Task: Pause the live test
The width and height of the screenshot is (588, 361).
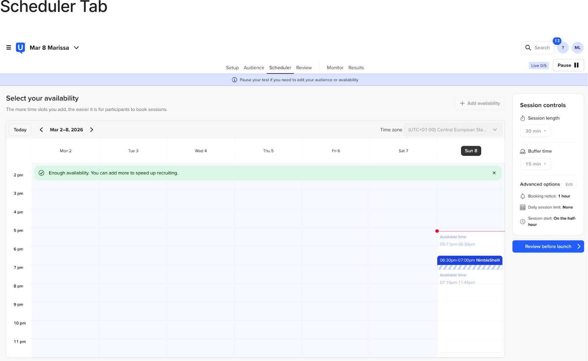Action: click(568, 65)
